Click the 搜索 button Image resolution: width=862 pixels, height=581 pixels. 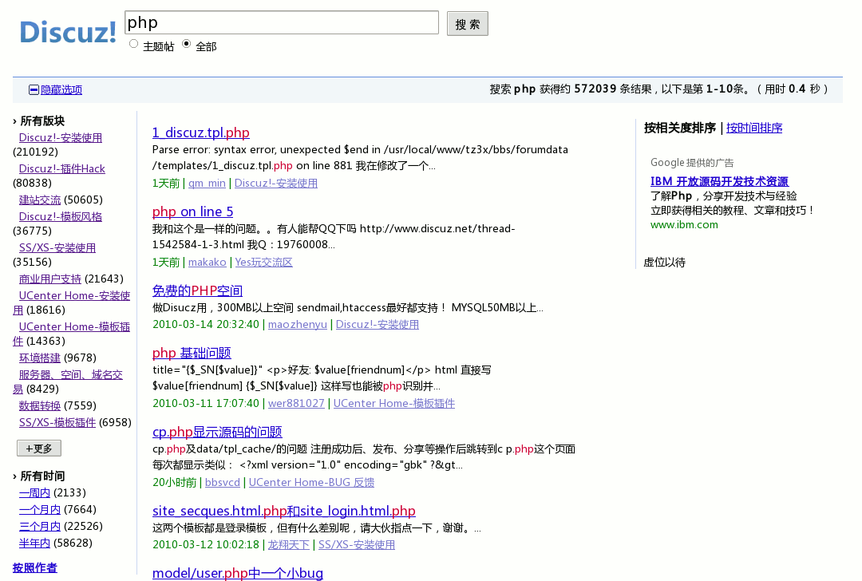tap(467, 24)
